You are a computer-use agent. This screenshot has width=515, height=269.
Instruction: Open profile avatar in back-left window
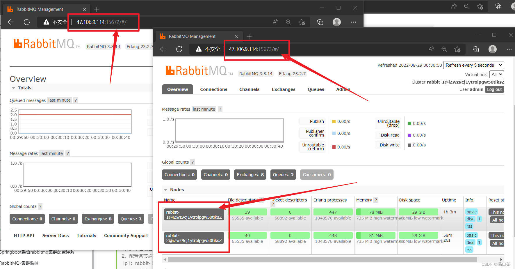[x=337, y=22]
